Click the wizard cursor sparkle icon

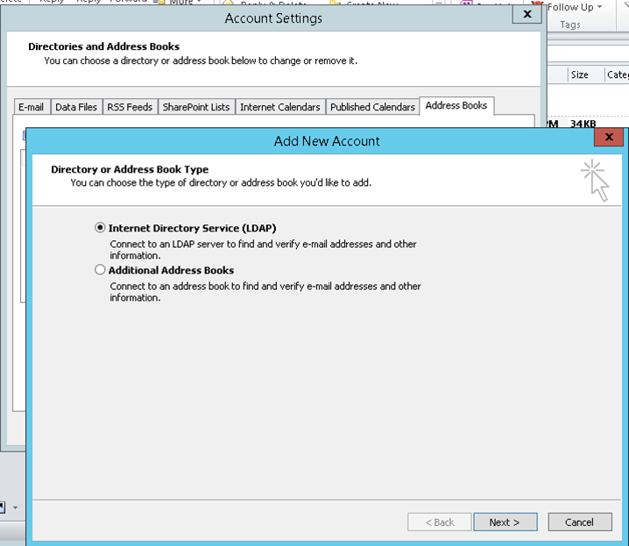coord(595,180)
